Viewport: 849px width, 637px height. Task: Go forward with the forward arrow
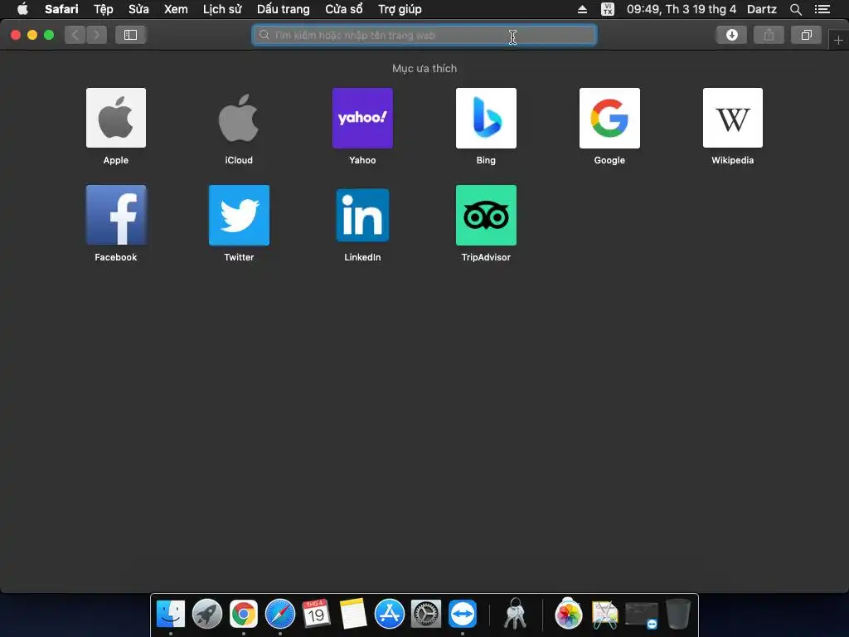click(x=96, y=35)
